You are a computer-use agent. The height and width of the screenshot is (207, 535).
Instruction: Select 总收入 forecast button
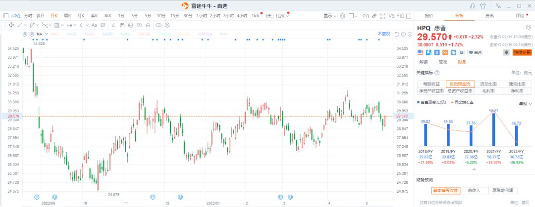tap(475, 190)
